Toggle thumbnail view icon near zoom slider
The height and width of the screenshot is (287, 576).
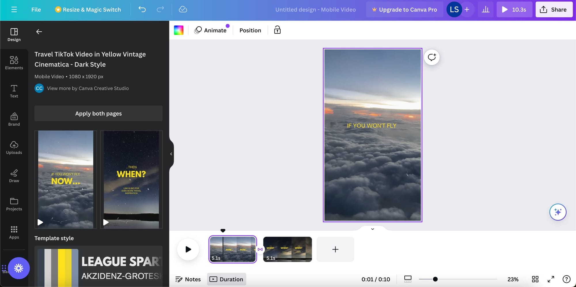click(408, 279)
